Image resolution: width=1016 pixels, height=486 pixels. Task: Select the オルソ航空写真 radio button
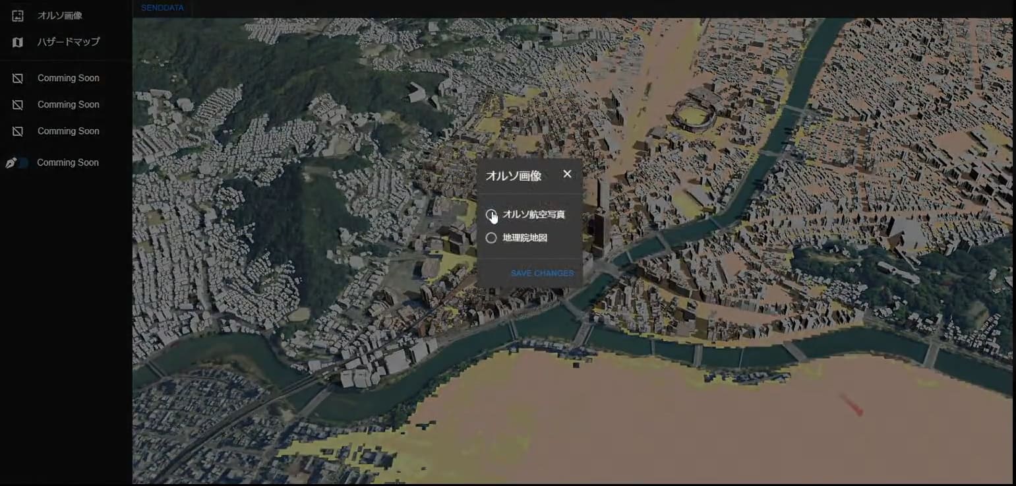pyautogui.click(x=491, y=214)
